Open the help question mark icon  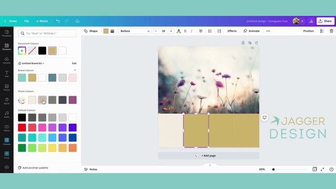pyautogui.click(x=331, y=169)
